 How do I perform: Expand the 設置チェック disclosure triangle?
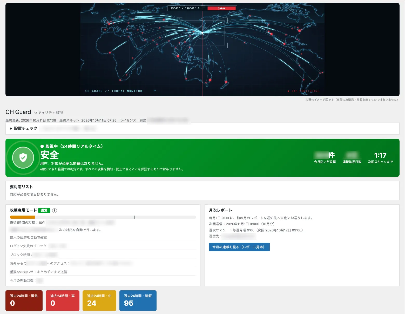pyautogui.click(x=11, y=129)
